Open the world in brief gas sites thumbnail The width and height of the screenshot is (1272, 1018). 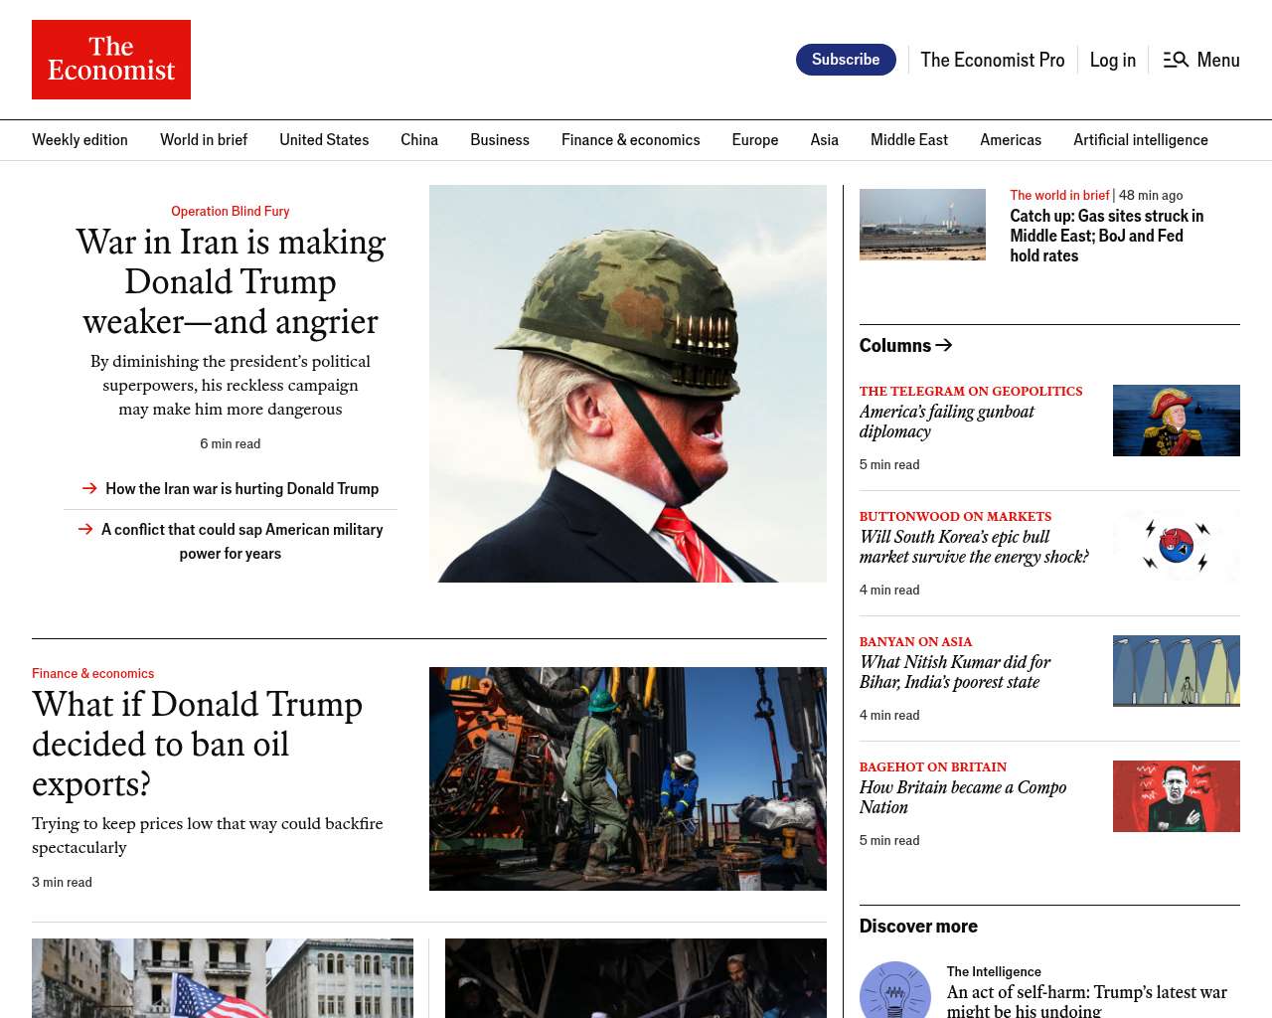pos(922,225)
